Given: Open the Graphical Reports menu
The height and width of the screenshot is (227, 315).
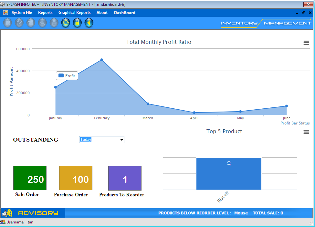Looking at the screenshot, I should tap(74, 13).
